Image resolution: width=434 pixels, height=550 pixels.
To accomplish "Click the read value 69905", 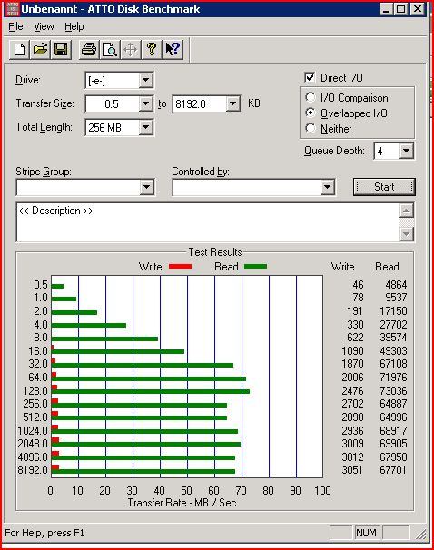I will click(393, 444).
